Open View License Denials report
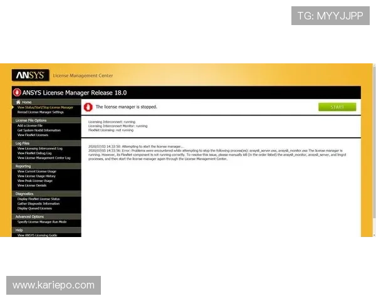The image size is (376, 301). pos(31,186)
